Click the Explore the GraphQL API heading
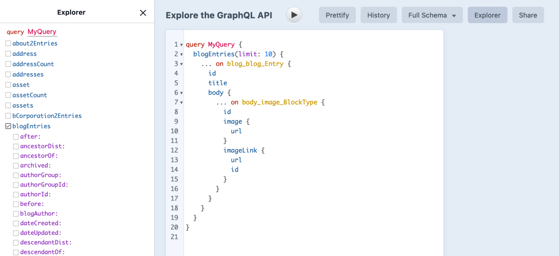 (x=219, y=15)
